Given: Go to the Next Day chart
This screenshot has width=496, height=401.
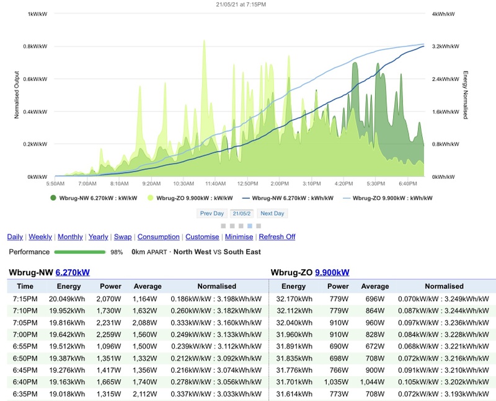Looking at the screenshot, I should pos(272,213).
